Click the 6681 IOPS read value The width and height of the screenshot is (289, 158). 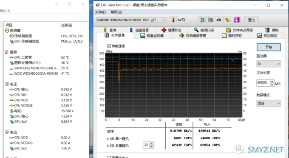(x=183, y=138)
